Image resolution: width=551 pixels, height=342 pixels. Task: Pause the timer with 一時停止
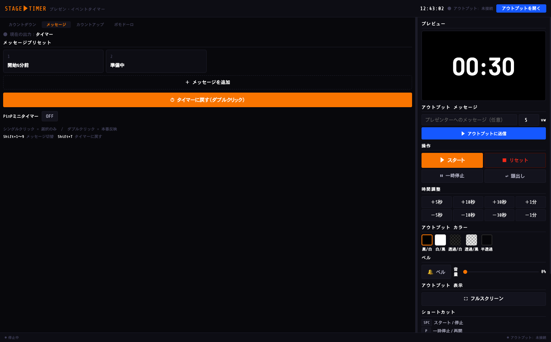(452, 176)
